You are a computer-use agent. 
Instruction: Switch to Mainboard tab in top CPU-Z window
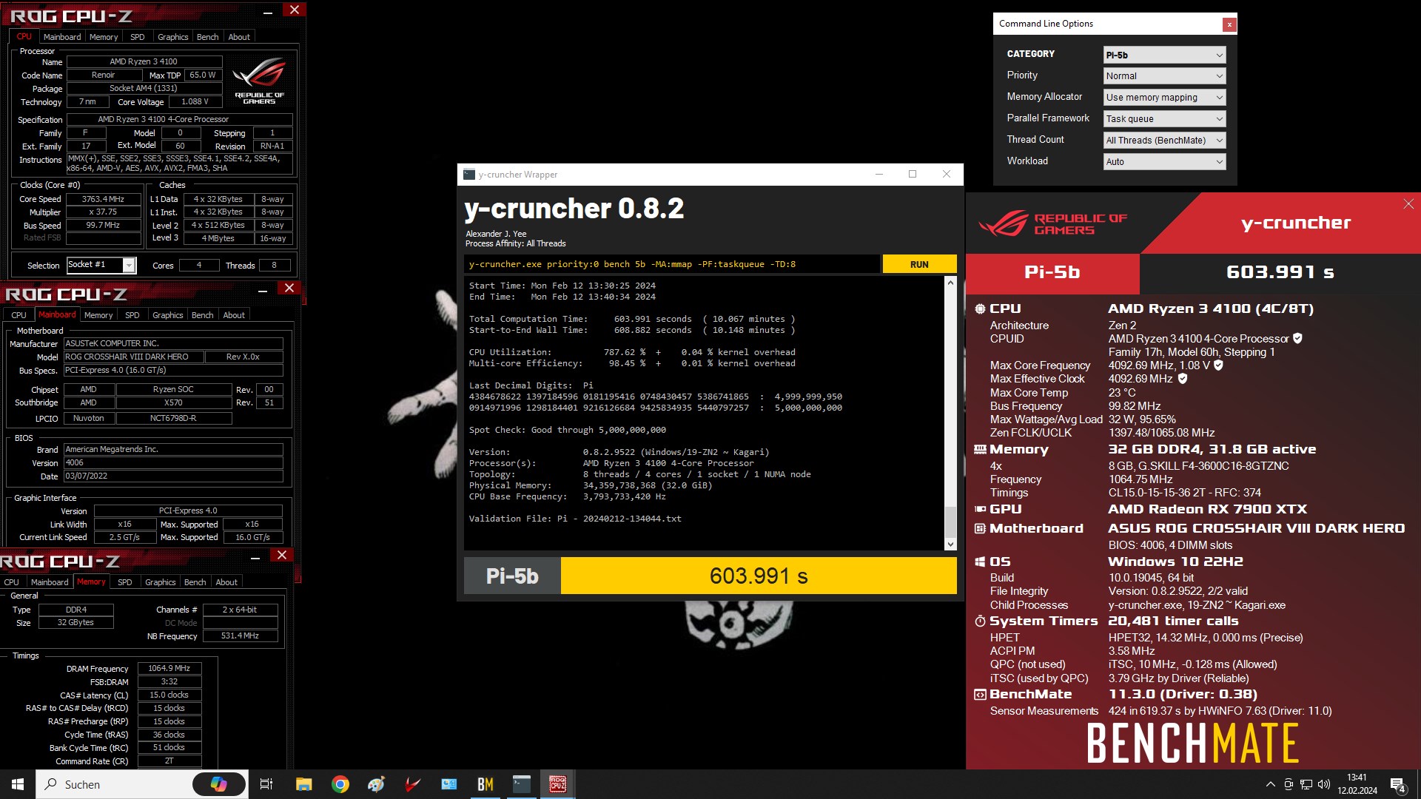[62, 37]
